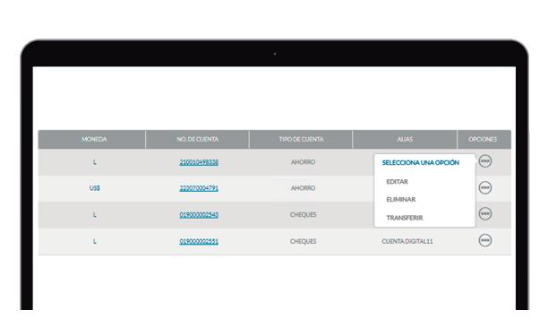Open options icon for account 223070004791
This screenshot has height=336, width=548.
(x=484, y=188)
